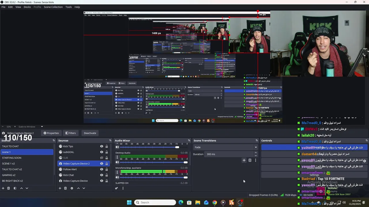Move selected source up
Viewport: 369px width, 207px height.
pos(78,188)
